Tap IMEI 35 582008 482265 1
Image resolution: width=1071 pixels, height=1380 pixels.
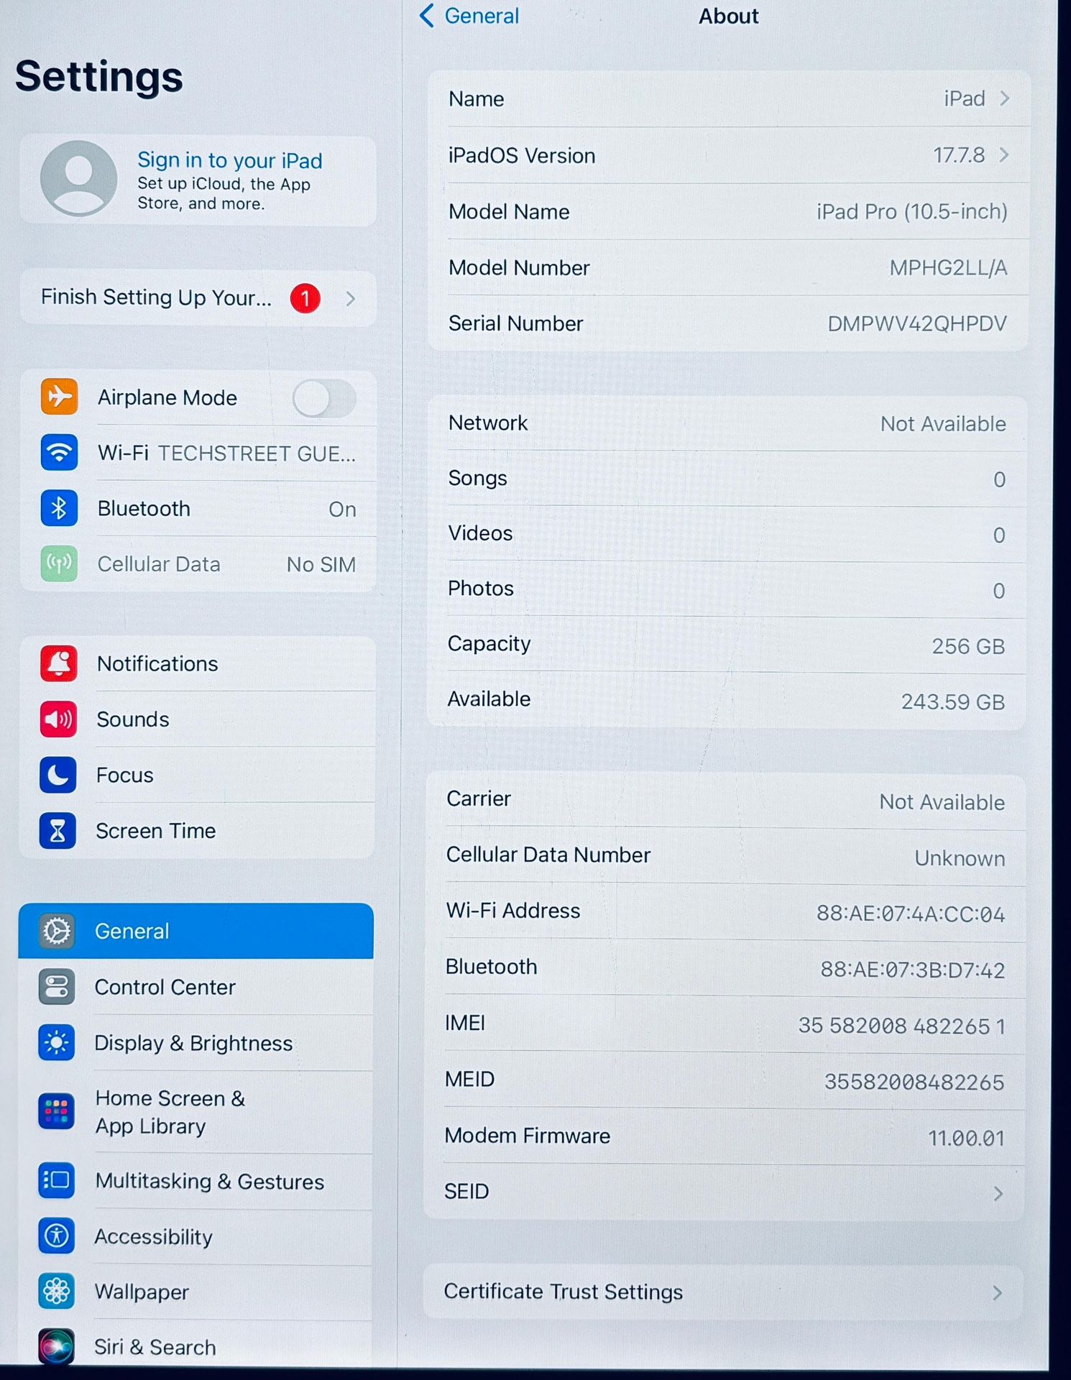(901, 1026)
